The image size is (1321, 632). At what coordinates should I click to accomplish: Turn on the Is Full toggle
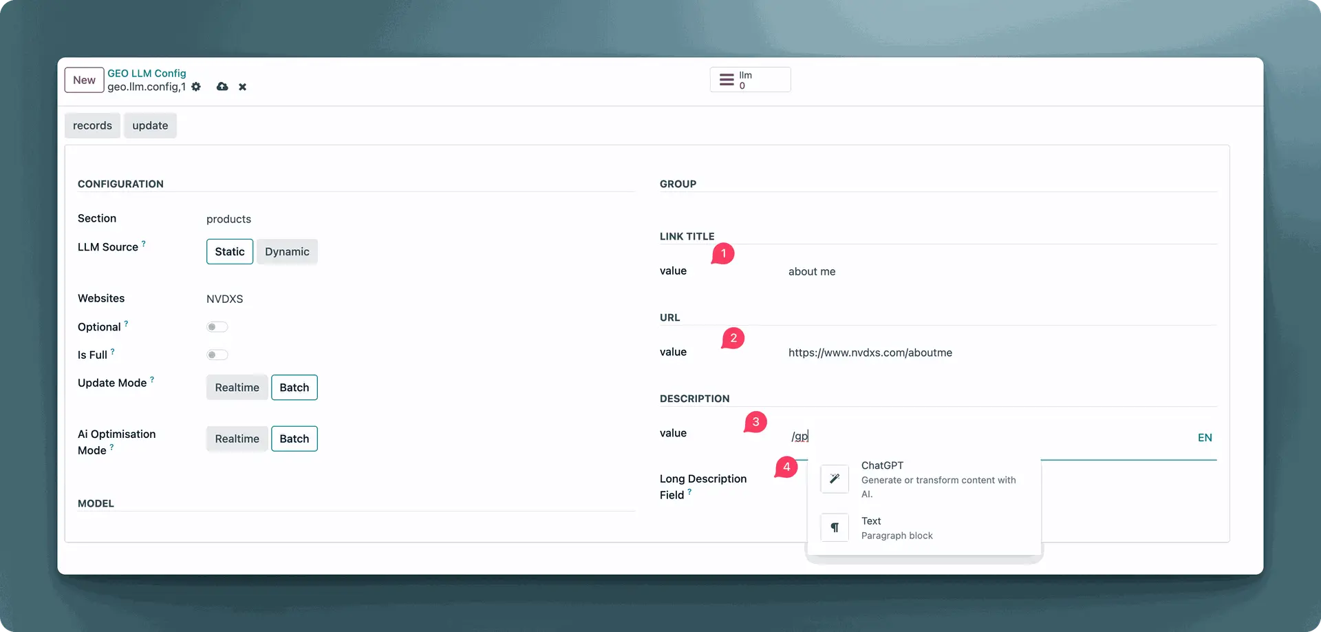[217, 355]
